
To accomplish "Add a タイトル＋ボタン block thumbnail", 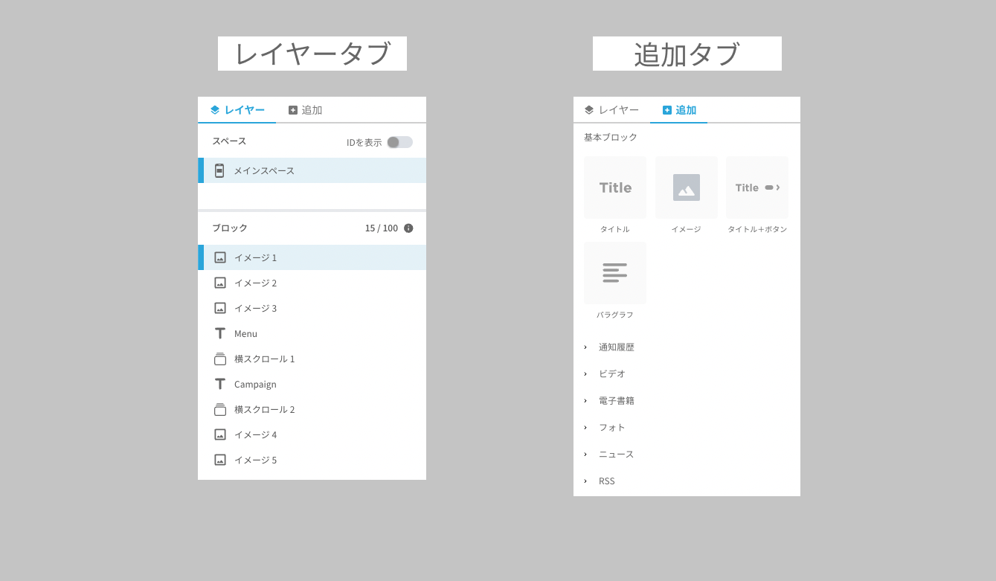I will click(x=757, y=187).
